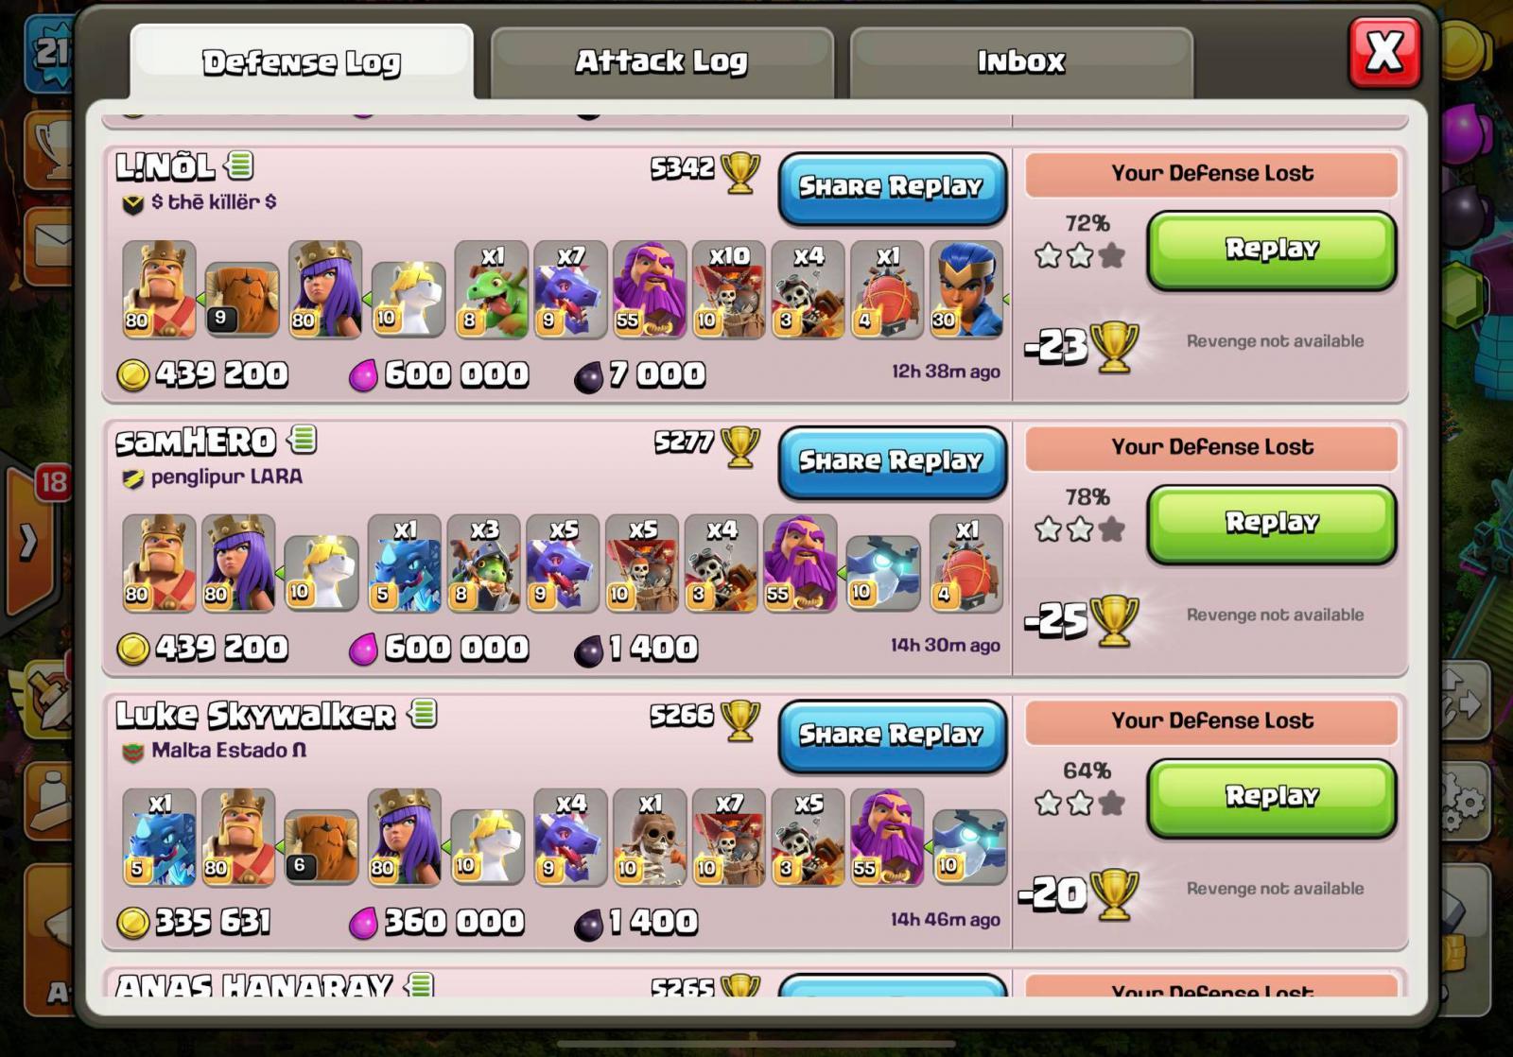The image size is (1513, 1057).
Task: Tap the Grand Warden in samHERO's army
Action: (x=800, y=563)
